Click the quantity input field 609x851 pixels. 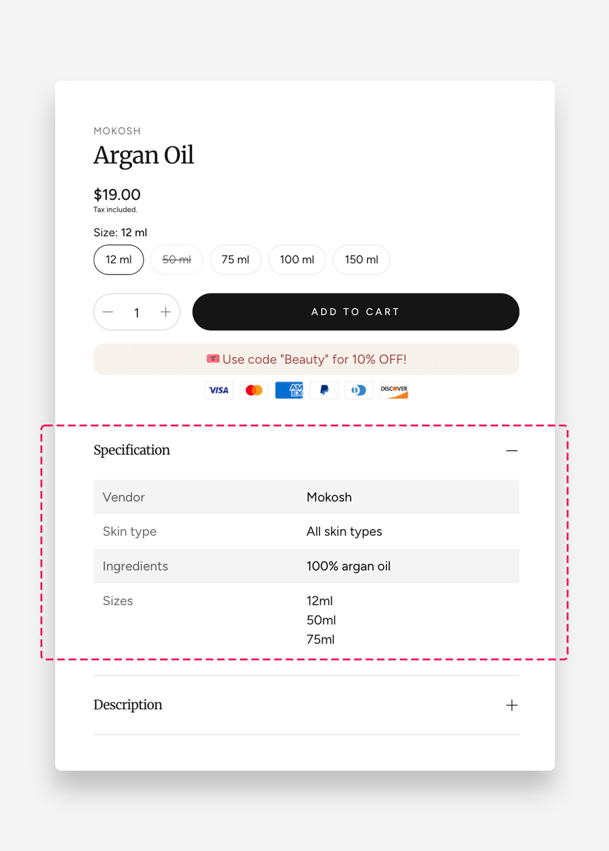(x=137, y=312)
